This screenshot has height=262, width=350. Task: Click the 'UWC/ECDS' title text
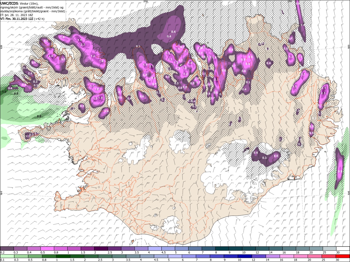pos(9,3)
